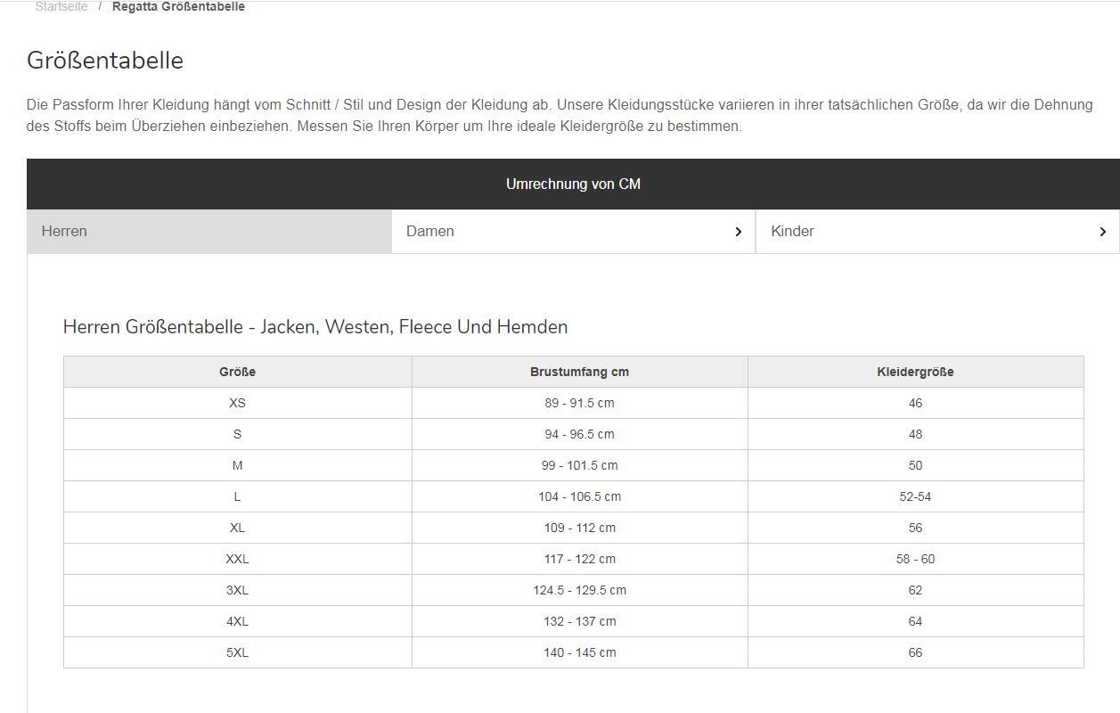Click the Umrechnung von CM header bar
The image size is (1120, 713).
[573, 184]
